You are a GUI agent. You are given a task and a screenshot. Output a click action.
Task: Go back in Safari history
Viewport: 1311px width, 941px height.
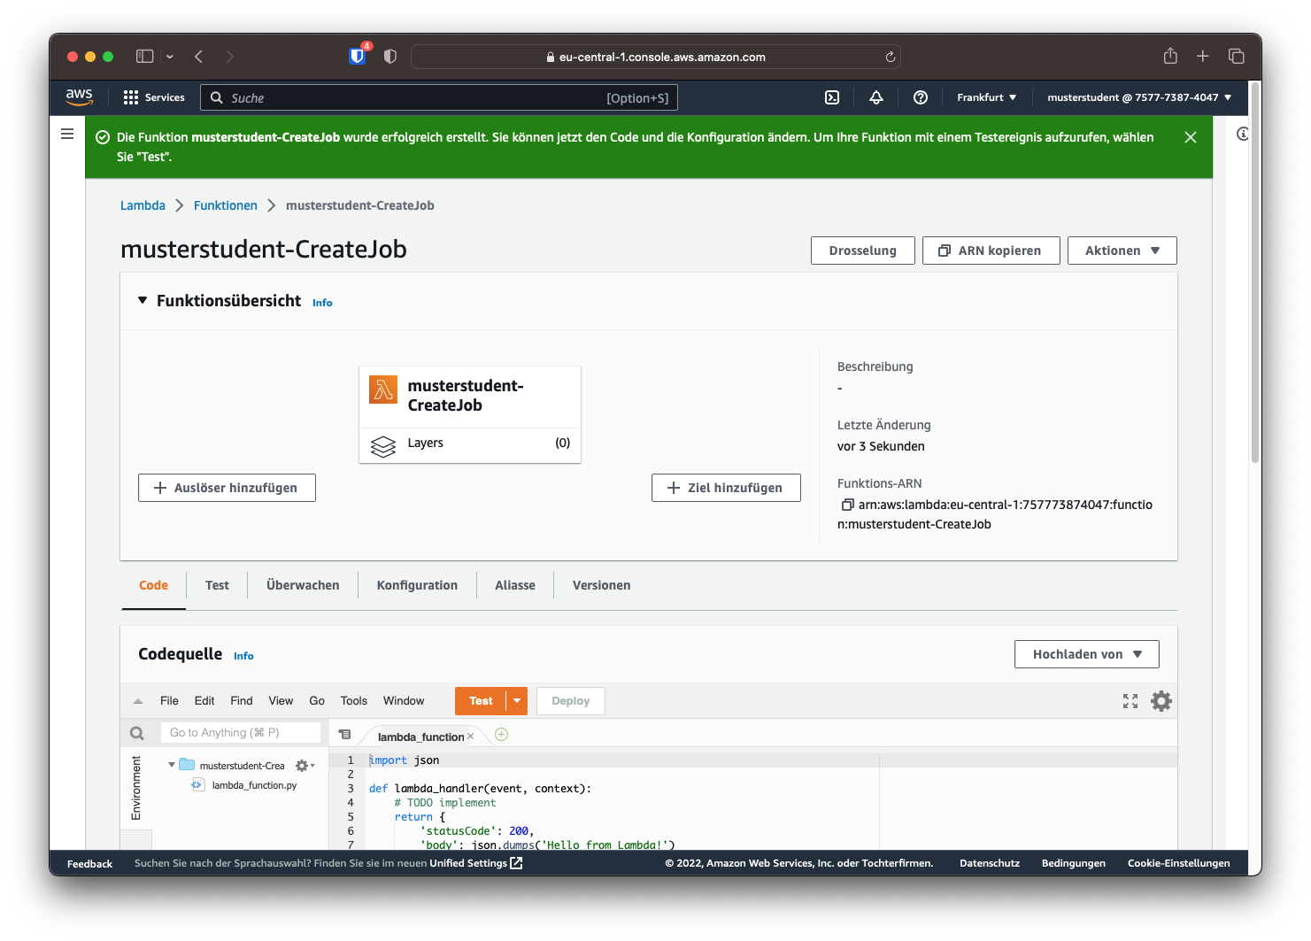[199, 56]
